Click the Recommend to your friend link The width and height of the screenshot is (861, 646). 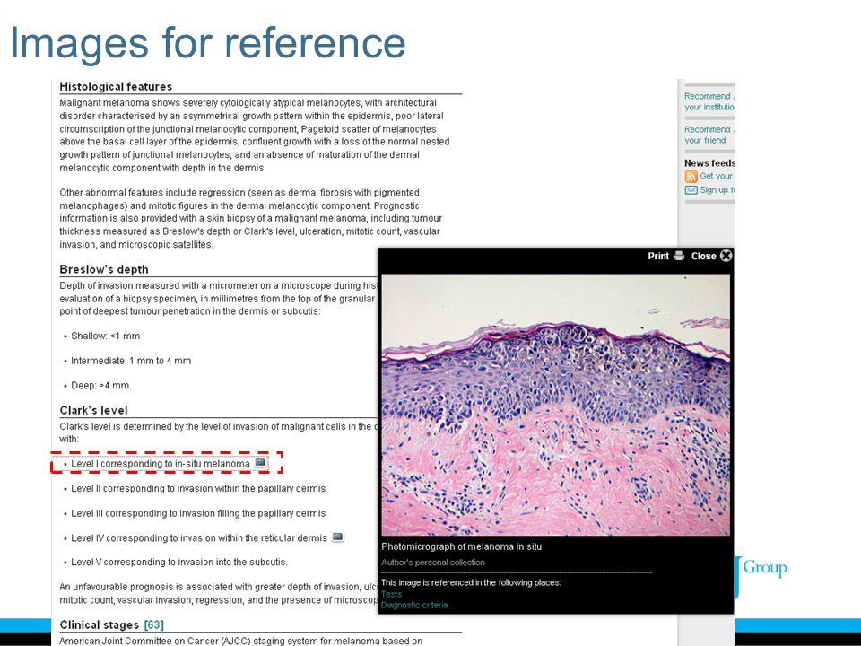709,135
